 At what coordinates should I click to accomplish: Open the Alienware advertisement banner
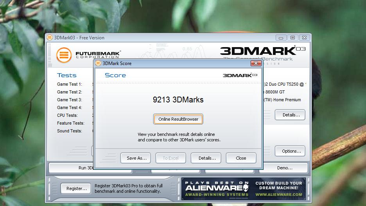pos(244,189)
